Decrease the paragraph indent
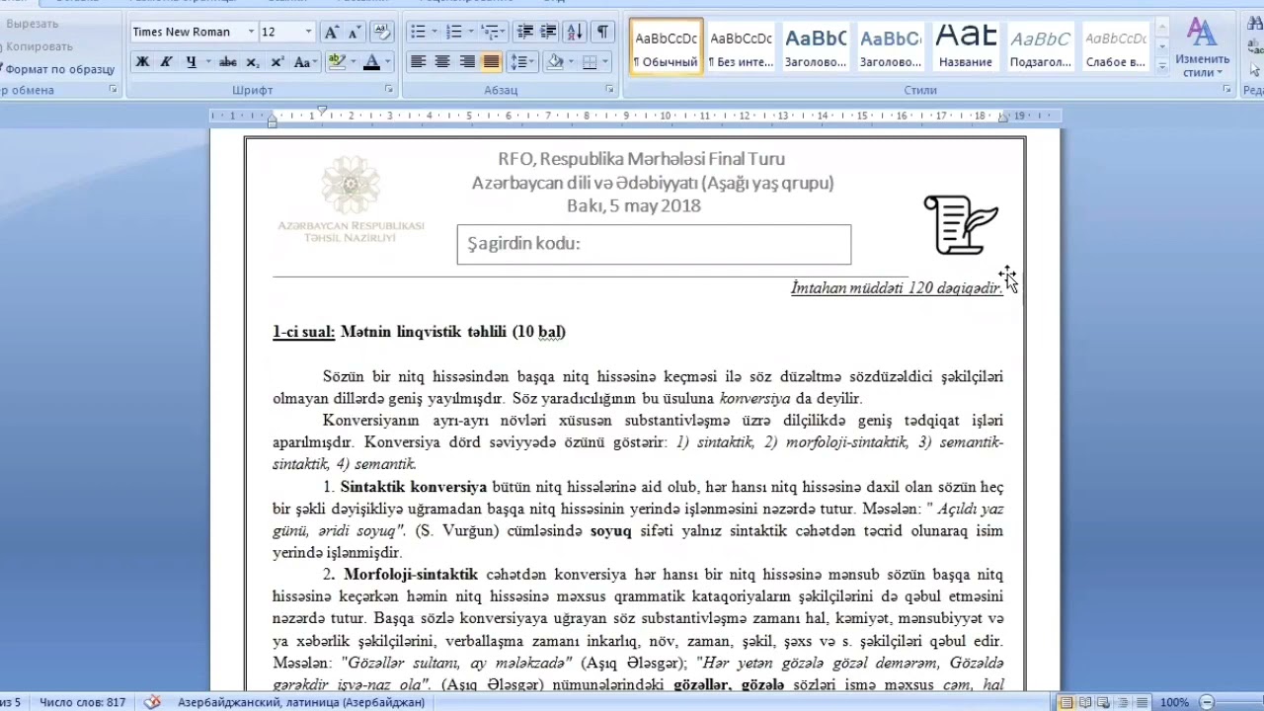1264x711 pixels. click(525, 33)
